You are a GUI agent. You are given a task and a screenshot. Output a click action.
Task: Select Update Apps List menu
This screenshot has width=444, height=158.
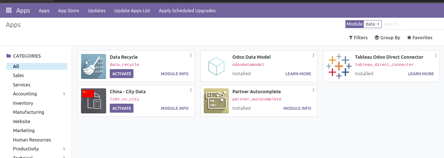[132, 10]
